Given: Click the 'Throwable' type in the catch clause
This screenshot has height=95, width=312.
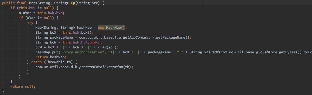Looking at the screenshot, I should tap(55, 62).
